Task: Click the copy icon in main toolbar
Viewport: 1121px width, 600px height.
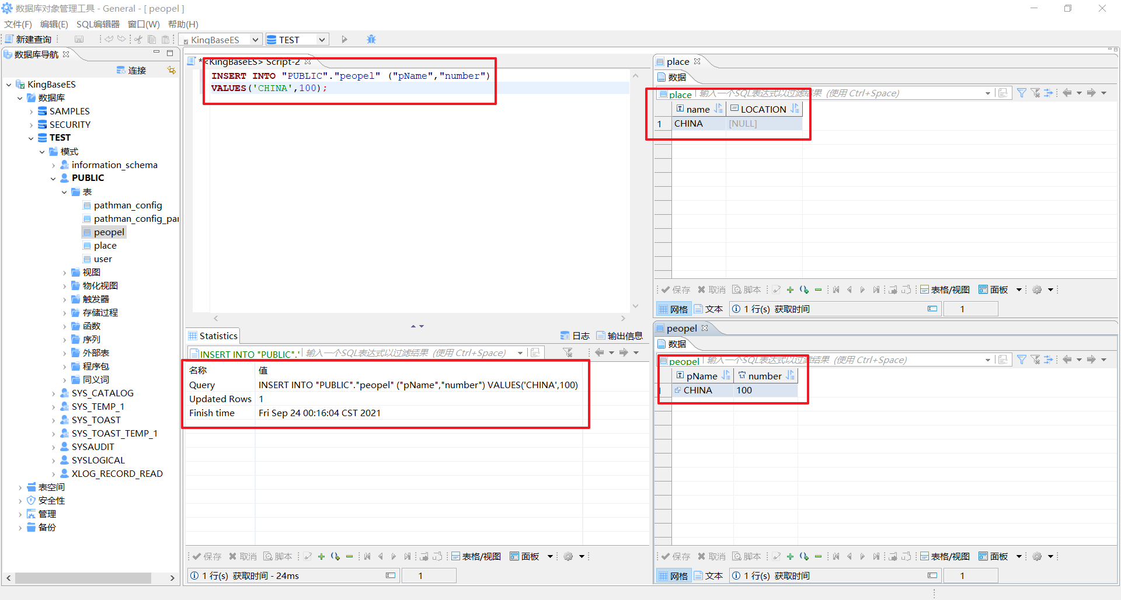Action: click(x=152, y=39)
